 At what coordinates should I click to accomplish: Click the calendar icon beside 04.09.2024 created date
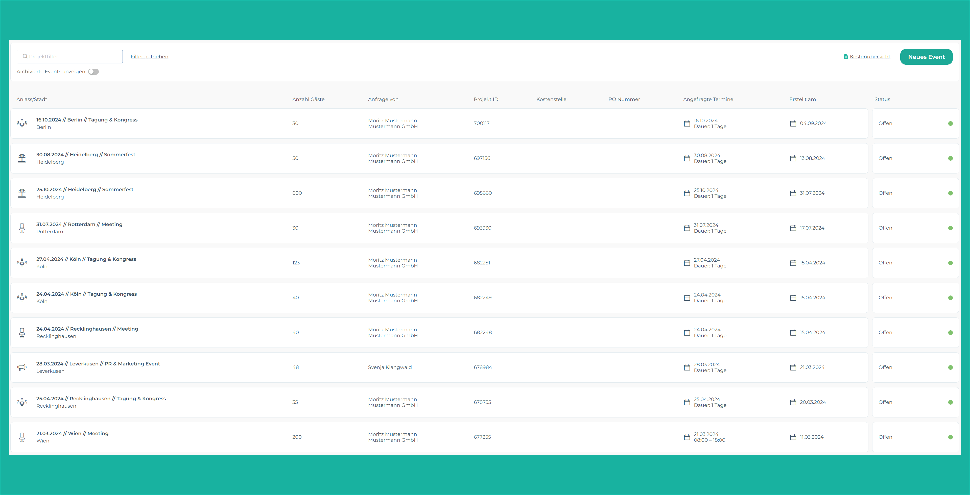(793, 123)
